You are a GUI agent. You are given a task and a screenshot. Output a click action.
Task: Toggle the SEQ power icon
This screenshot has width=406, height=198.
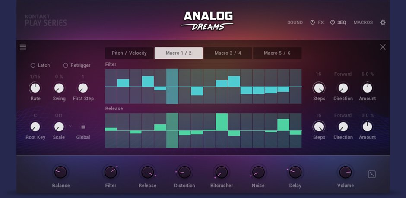click(x=333, y=22)
